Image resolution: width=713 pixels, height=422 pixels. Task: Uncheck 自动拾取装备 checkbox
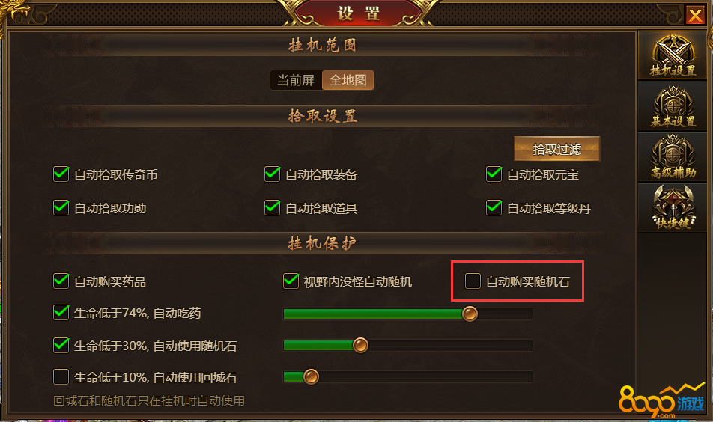click(x=272, y=174)
